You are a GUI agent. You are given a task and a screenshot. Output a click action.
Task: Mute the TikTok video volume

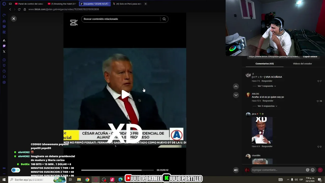coord(236,170)
